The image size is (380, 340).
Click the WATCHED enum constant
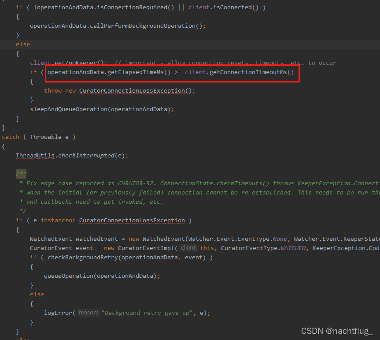293,248
